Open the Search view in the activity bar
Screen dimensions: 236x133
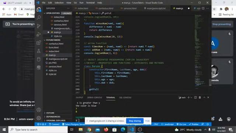[39, 18]
